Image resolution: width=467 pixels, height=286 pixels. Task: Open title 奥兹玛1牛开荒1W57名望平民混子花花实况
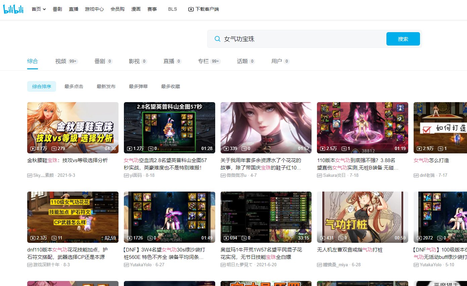(261, 253)
